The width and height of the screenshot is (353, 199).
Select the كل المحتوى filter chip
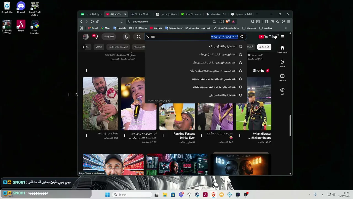[x=264, y=47]
